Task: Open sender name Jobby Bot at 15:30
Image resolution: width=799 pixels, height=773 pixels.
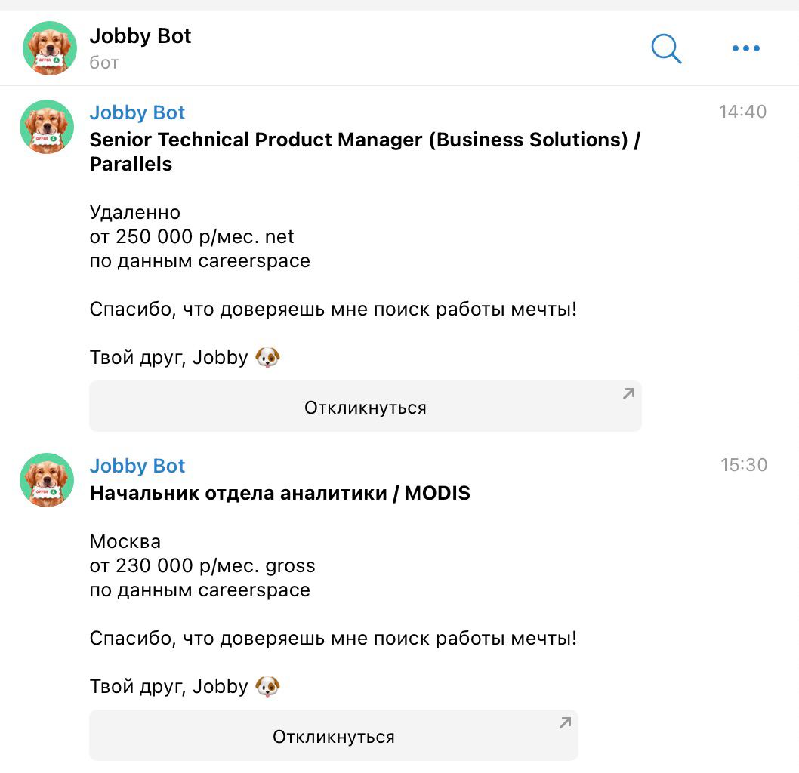Action: 137,466
